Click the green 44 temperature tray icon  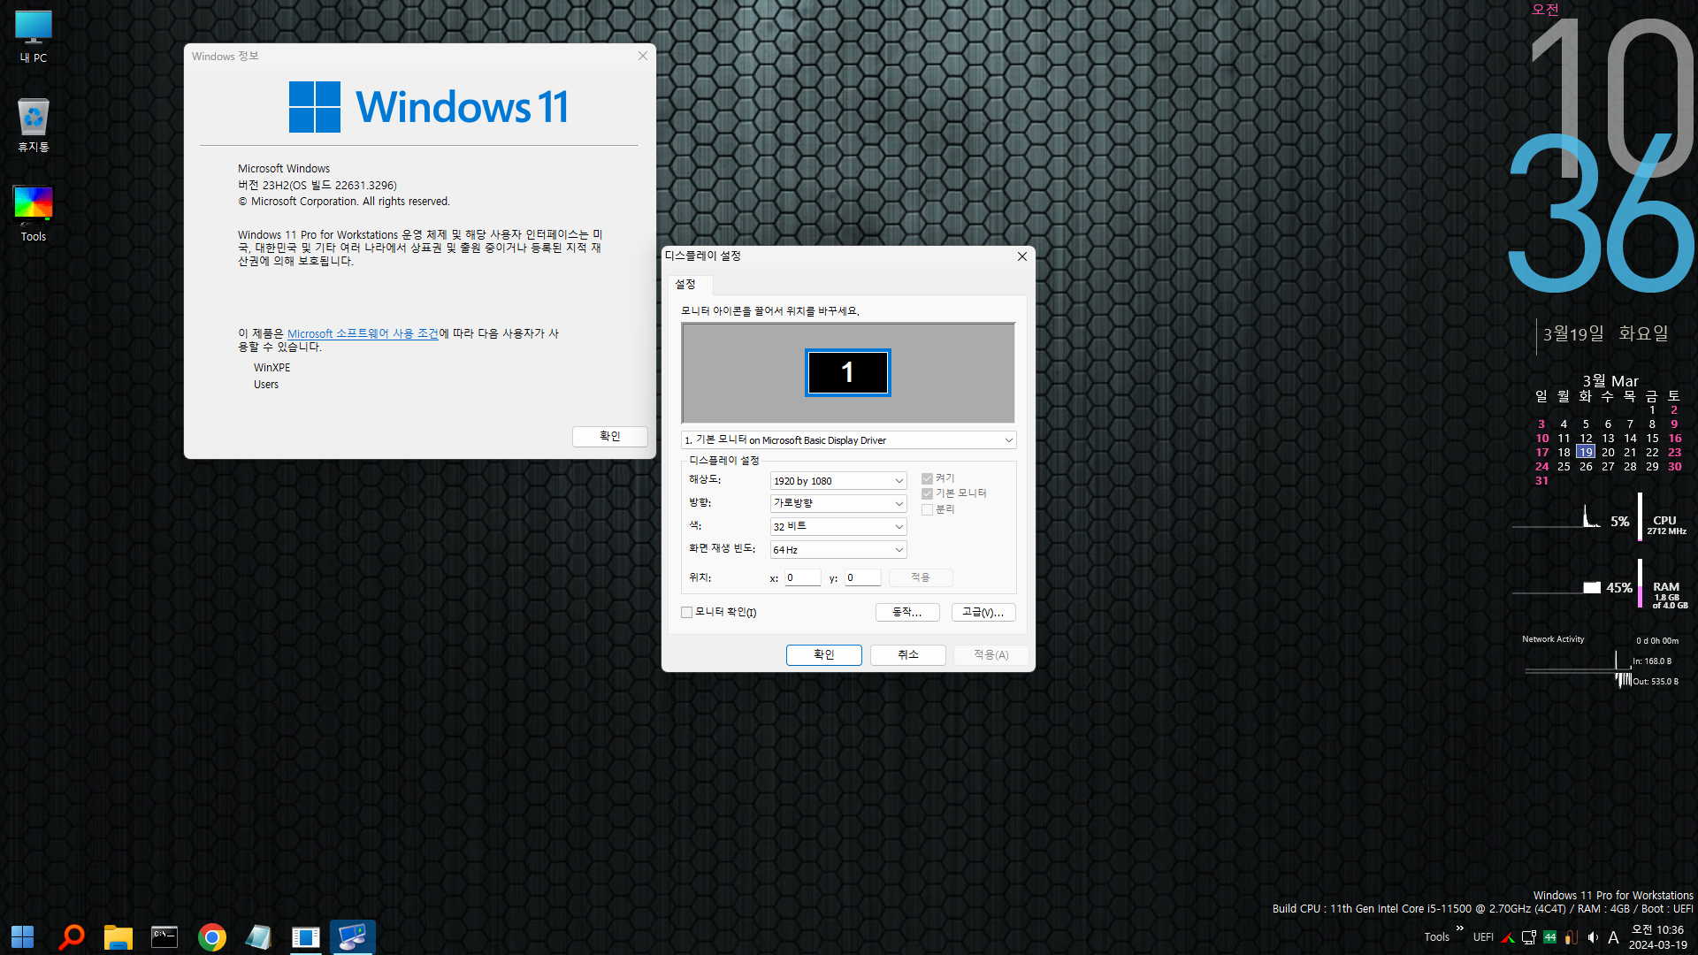coord(1550,937)
